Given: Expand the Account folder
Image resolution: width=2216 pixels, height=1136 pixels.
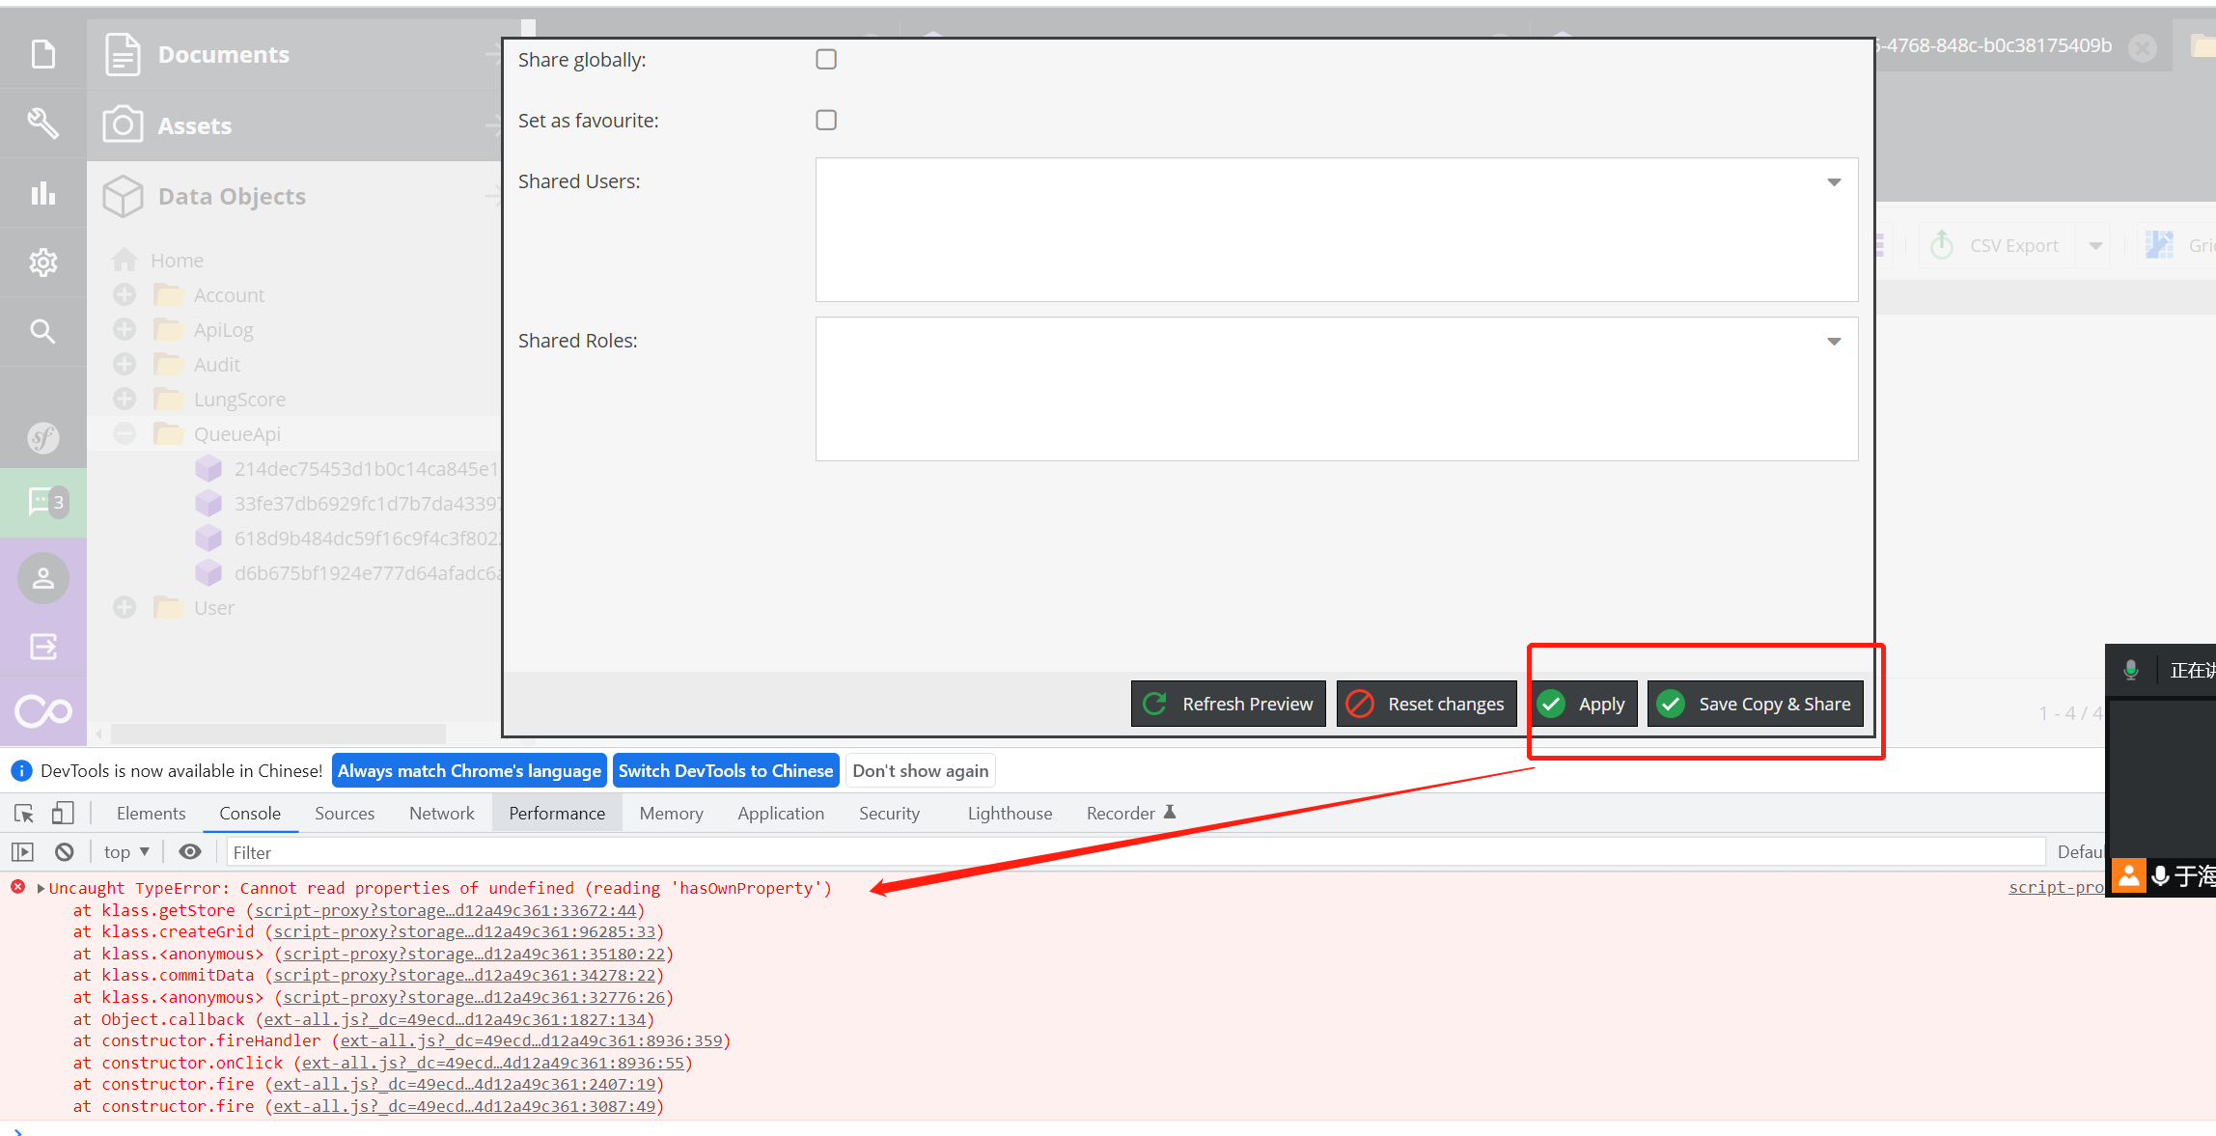Looking at the screenshot, I should pos(124,294).
